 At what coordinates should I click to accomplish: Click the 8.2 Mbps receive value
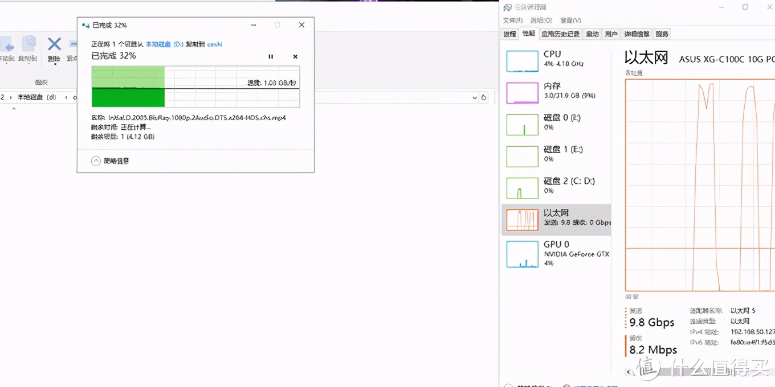tap(653, 350)
